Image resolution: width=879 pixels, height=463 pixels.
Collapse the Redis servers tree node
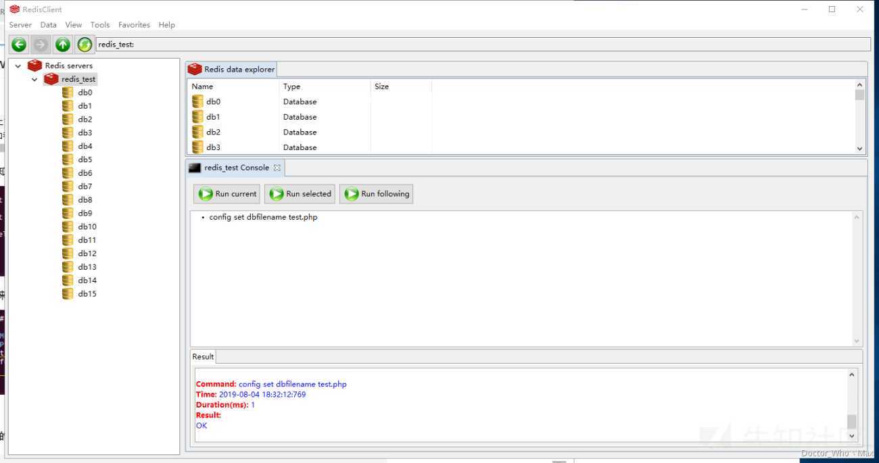[x=18, y=66]
